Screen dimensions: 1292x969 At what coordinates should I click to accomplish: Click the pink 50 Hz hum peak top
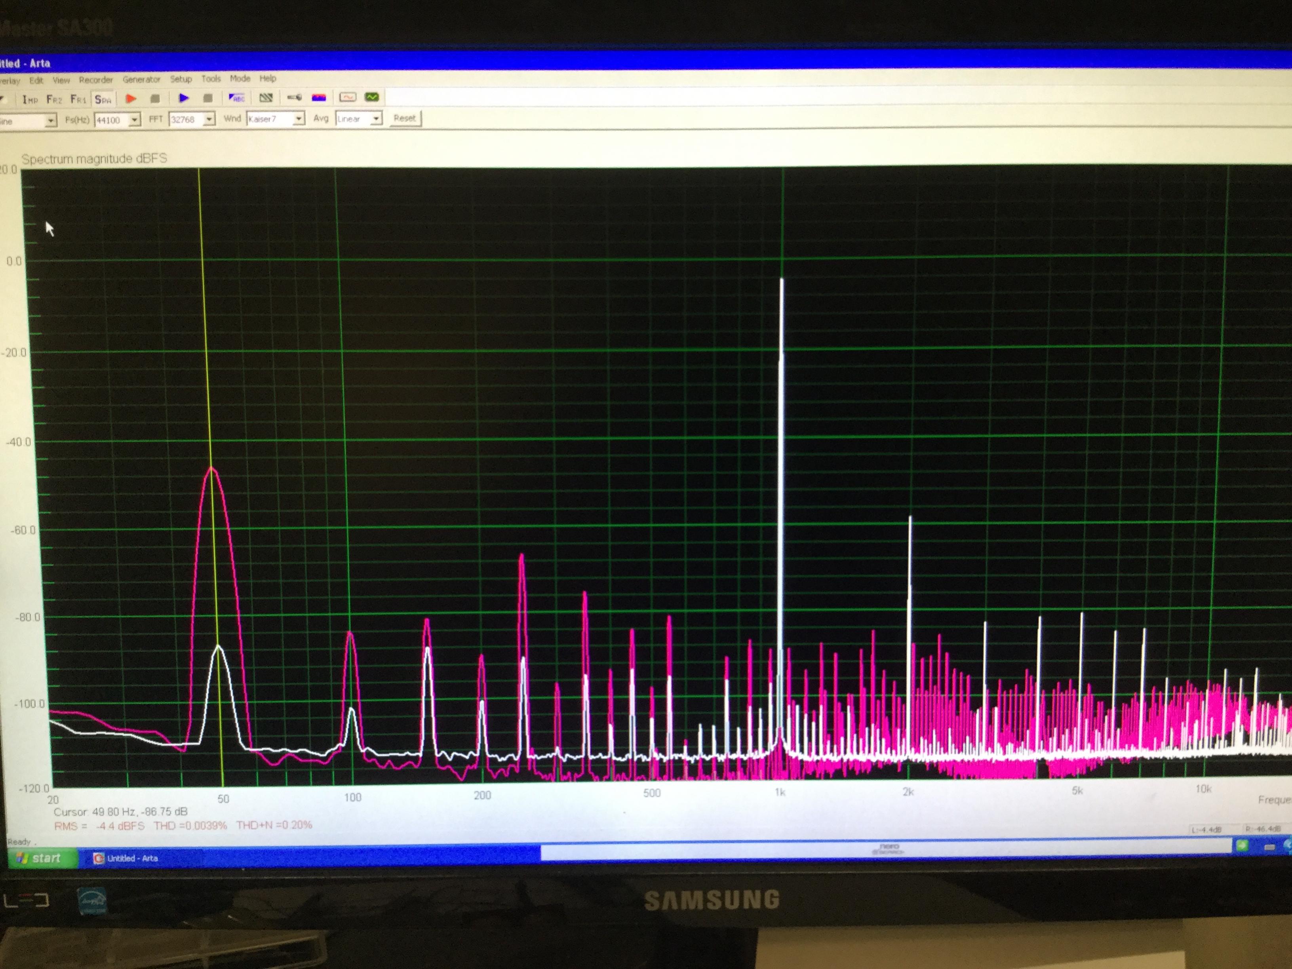click(x=211, y=468)
